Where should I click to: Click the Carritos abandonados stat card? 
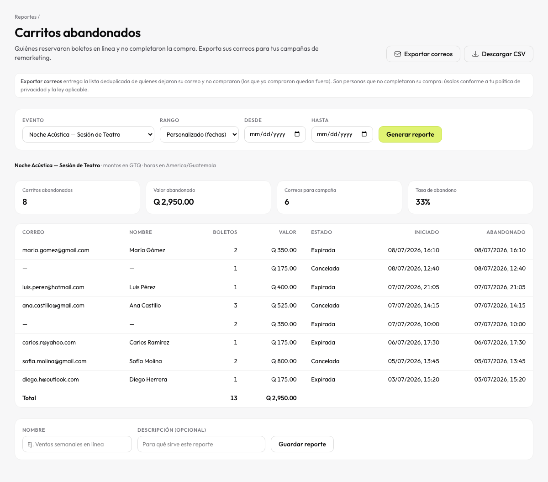pos(77,197)
